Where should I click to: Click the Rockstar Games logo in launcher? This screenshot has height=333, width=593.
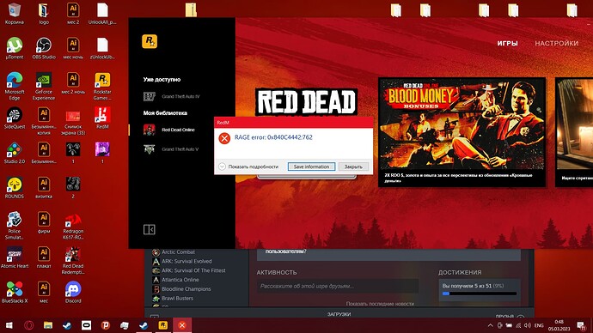tap(150, 41)
